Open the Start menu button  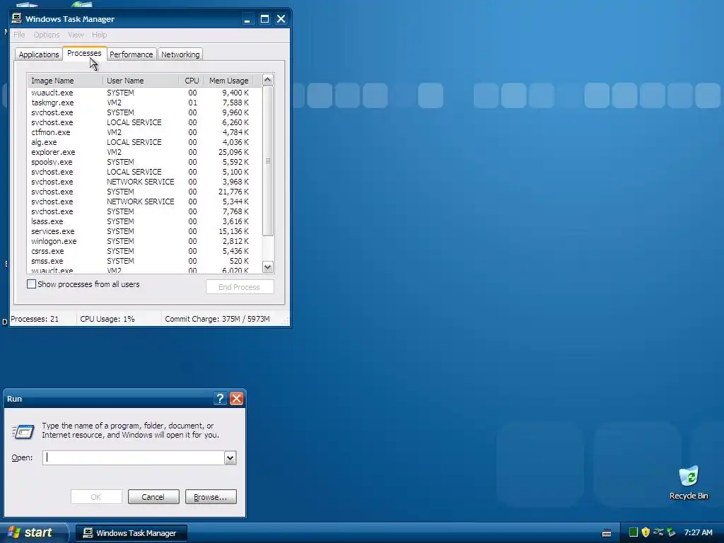pyautogui.click(x=34, y=533)
